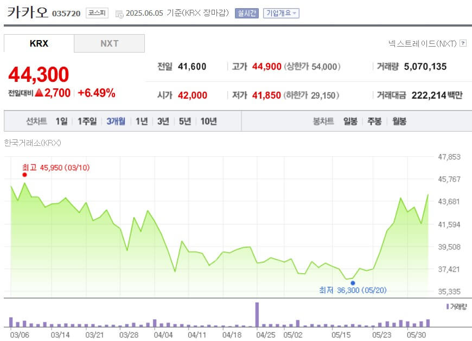Click the 35,335 y-axis label
The image size is (472, 341).
pyautogui.click(x=449, y=292)
